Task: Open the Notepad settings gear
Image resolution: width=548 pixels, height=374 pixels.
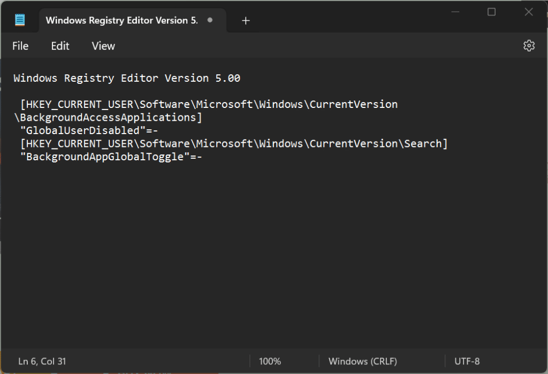Action: point(529,46)
